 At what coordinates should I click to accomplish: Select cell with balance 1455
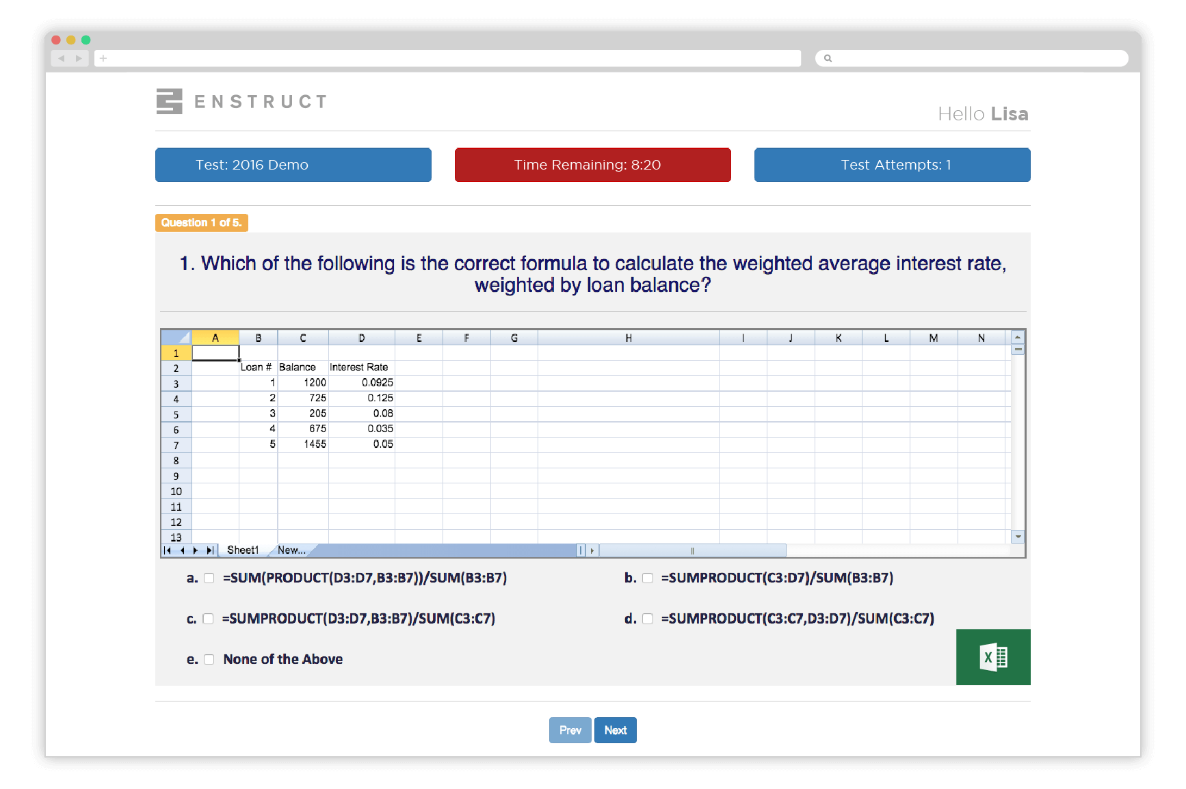click(x=303, y=444)
